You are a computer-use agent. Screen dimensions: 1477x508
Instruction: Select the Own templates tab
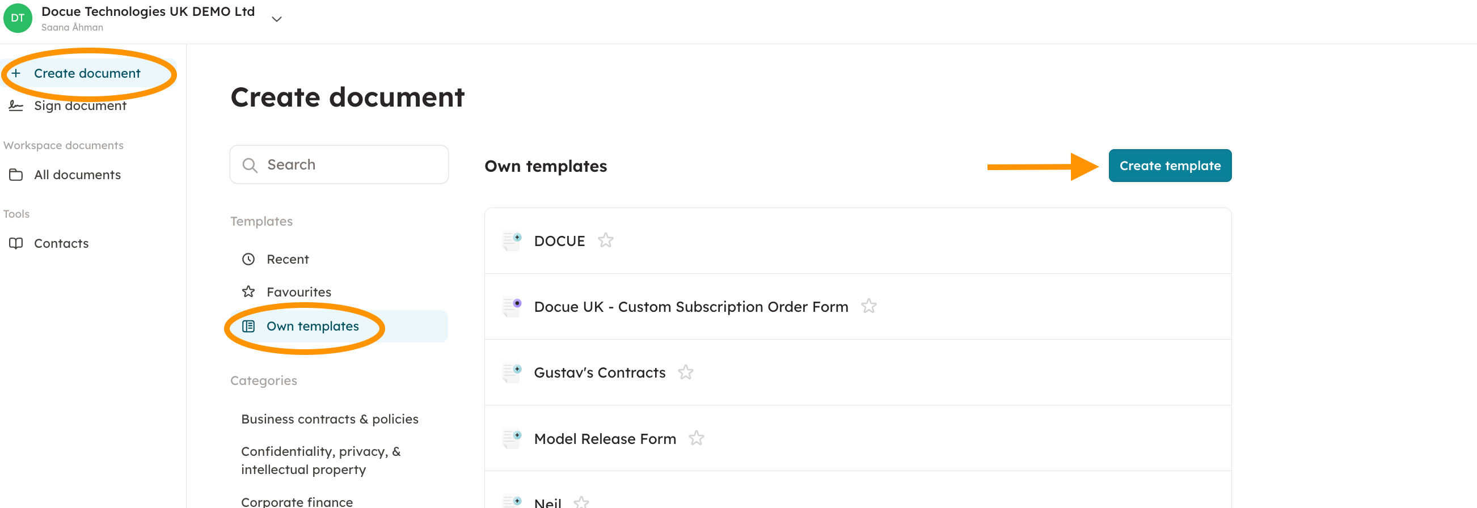tap(312, 326)
